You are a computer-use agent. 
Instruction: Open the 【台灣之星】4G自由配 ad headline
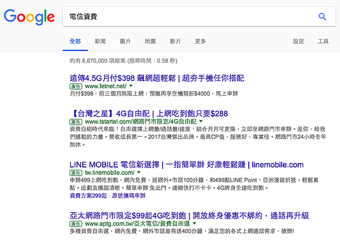tap(148, 114)
